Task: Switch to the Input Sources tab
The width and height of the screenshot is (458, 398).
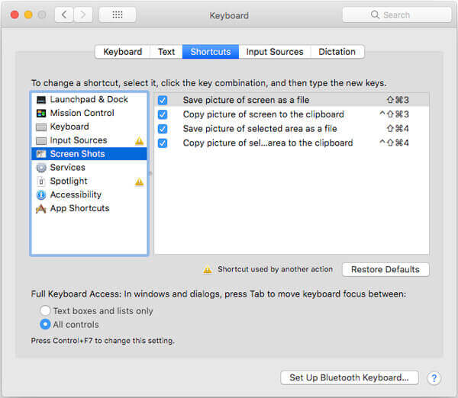Action: click(274, 52)
